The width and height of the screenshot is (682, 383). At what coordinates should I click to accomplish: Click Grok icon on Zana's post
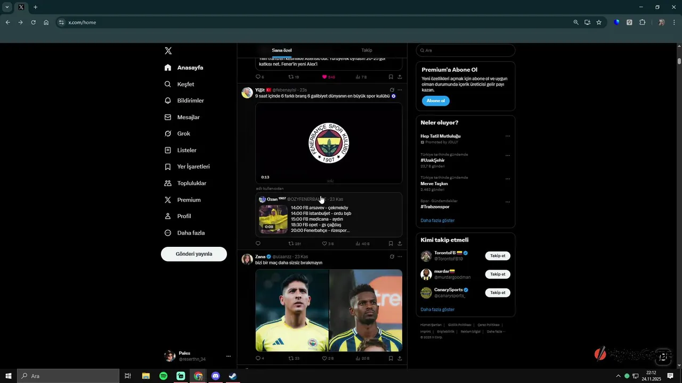392,256
